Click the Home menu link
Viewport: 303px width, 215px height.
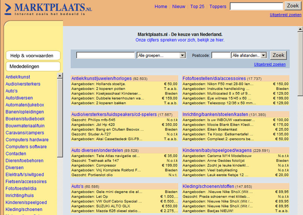coord(161,6)
